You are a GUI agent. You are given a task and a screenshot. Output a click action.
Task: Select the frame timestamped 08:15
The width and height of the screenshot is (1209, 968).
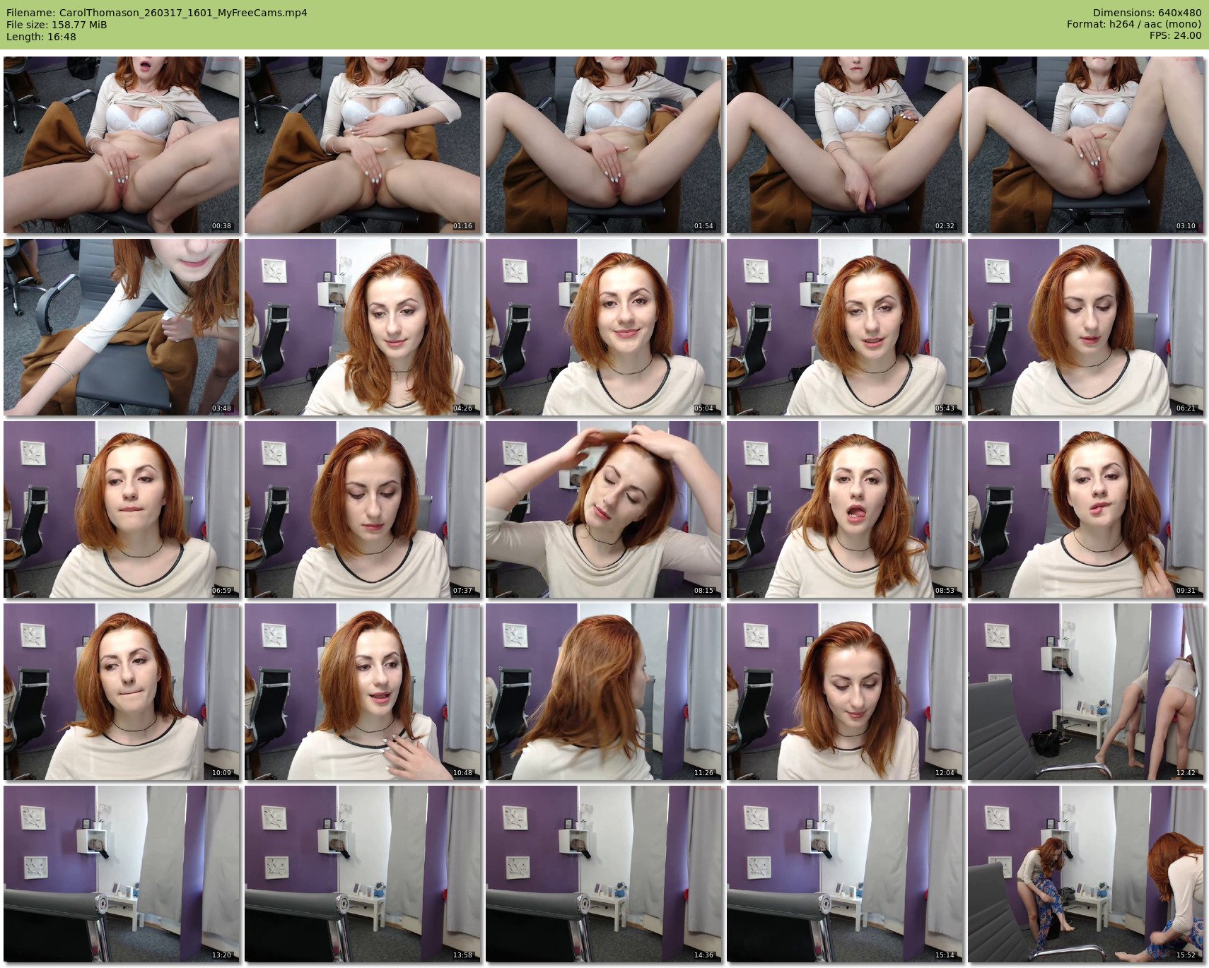coord(604,509)
